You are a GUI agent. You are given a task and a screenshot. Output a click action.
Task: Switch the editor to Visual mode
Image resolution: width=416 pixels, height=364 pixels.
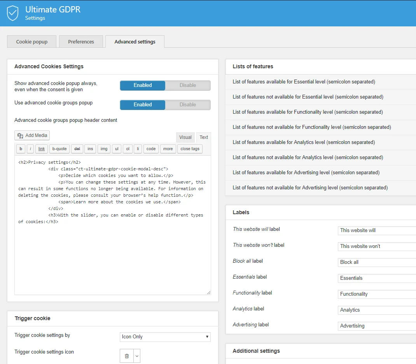click(185, 137)
